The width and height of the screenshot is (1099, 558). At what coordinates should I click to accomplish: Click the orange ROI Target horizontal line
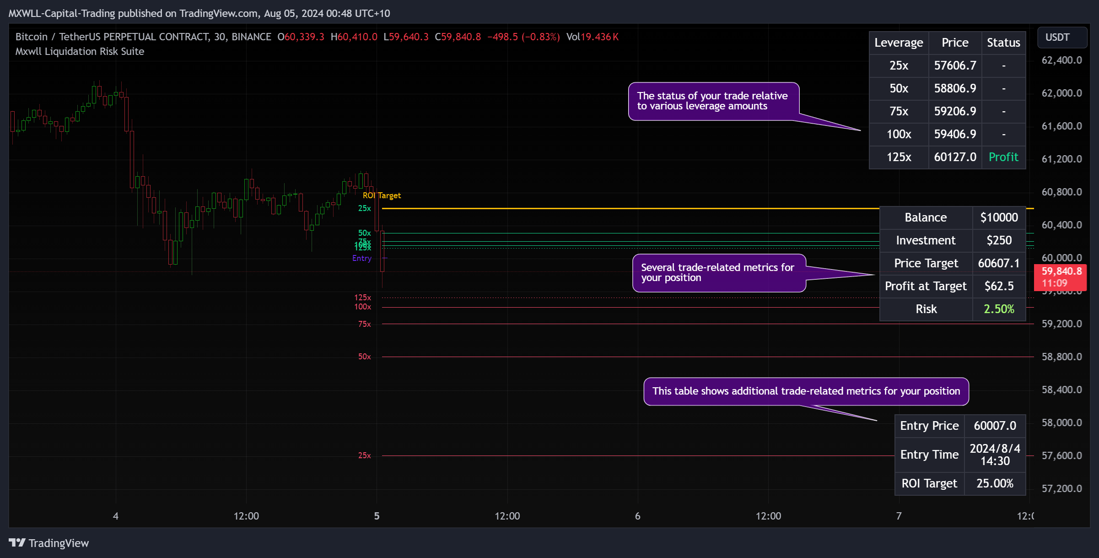630,208
